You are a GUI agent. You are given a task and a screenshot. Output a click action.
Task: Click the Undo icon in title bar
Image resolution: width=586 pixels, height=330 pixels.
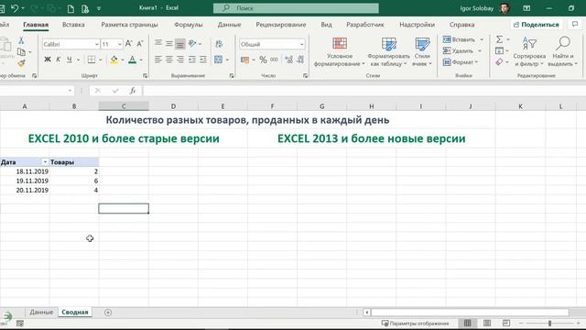[x=15, y=8]
